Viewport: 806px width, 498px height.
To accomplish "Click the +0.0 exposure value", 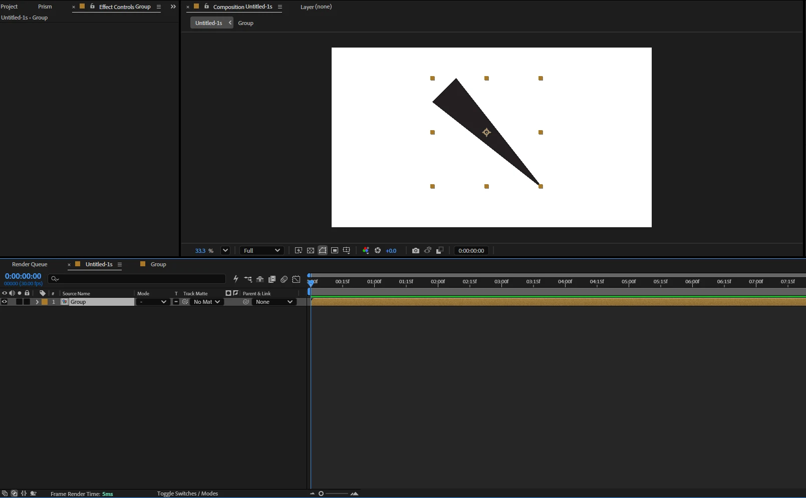I will pyautogui.click(x=391, y=251).
